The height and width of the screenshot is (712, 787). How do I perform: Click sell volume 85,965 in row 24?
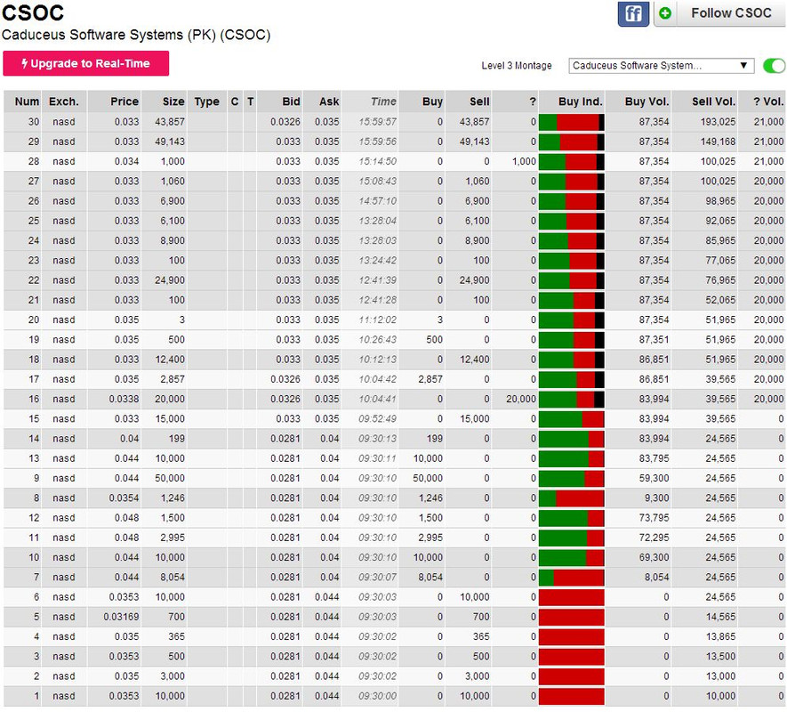[720, 240]
